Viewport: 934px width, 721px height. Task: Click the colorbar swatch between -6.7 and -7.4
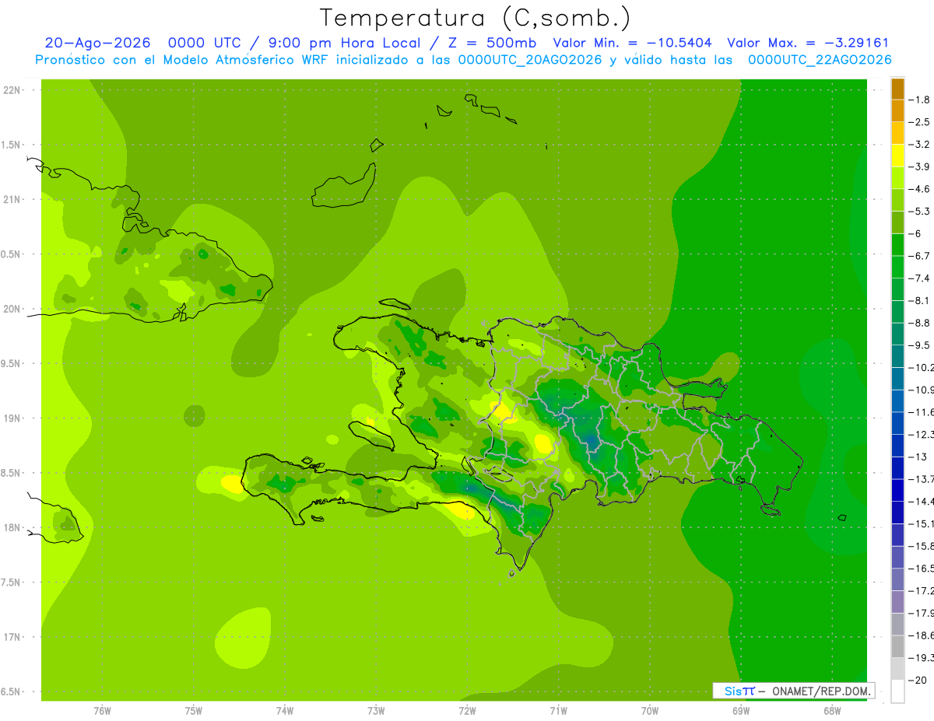pyautogui.click(x=897, y=267)
